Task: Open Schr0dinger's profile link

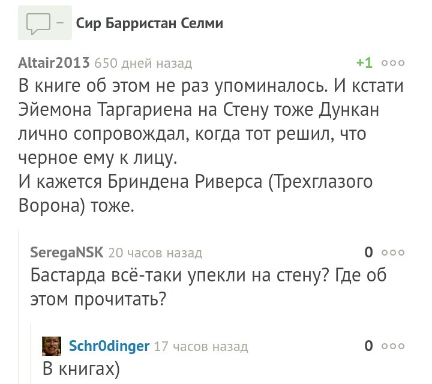Action: point(109,346)
